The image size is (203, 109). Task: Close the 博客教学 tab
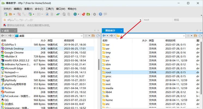point(121,31)
